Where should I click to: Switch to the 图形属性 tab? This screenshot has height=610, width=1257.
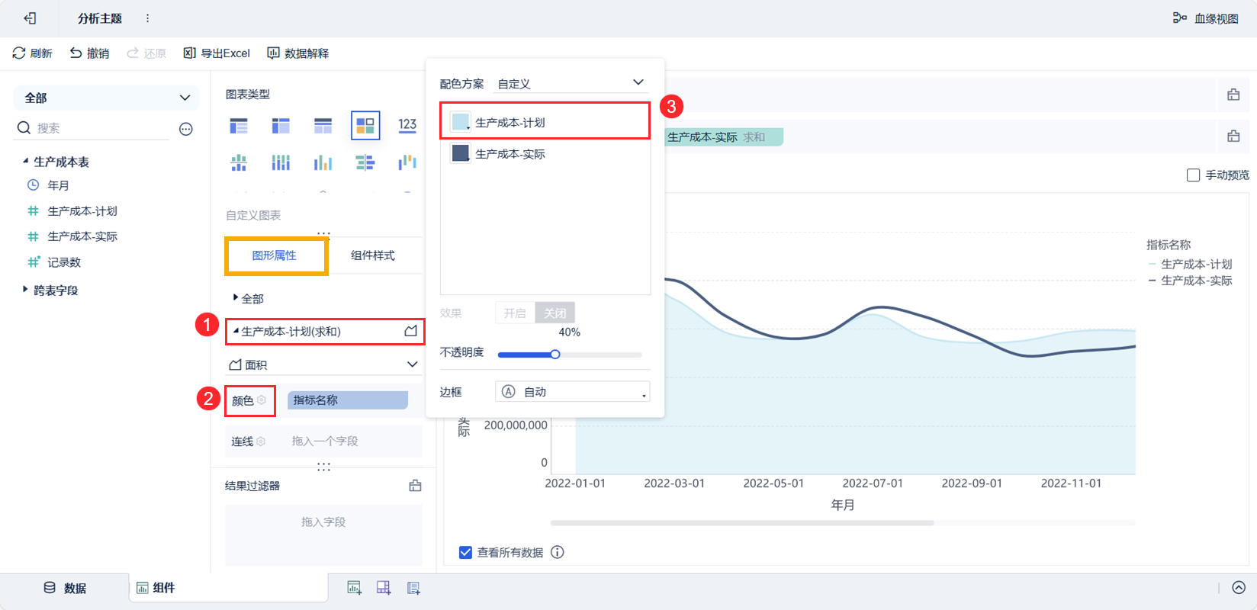(275, 255)
